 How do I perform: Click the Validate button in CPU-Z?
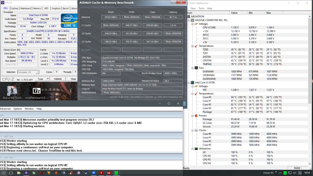point(58,79)
